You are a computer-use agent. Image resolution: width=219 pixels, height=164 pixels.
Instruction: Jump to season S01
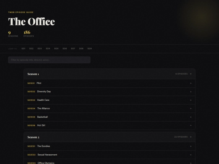pyautogui.click(x=24, y=49)
